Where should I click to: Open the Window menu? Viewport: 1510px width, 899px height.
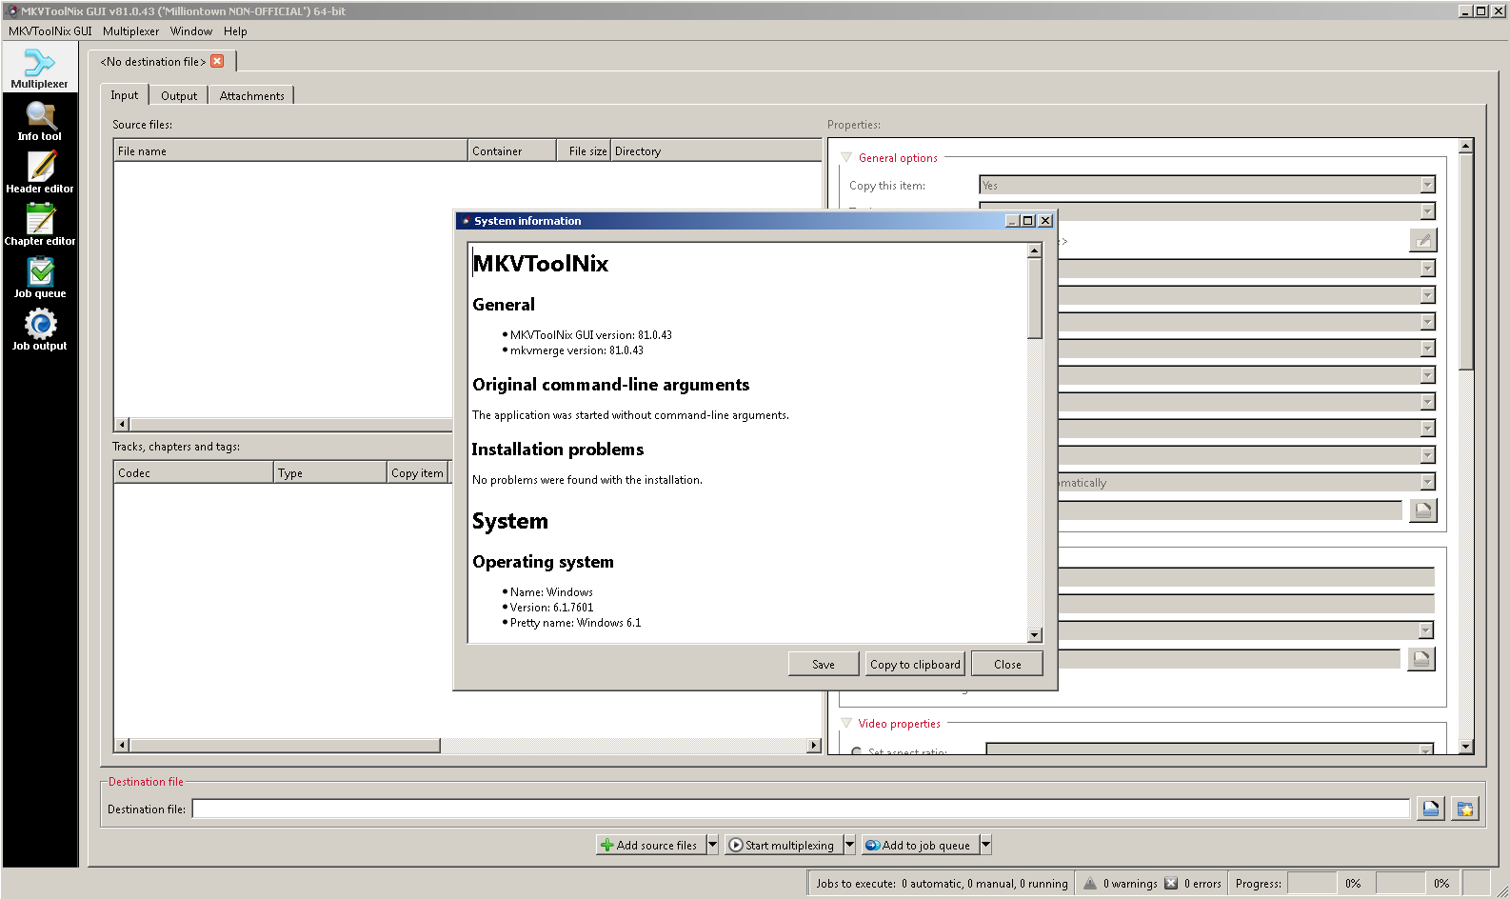(x=191, y=31)
